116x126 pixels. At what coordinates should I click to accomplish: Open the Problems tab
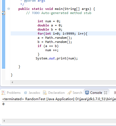(x=14, y=93)
